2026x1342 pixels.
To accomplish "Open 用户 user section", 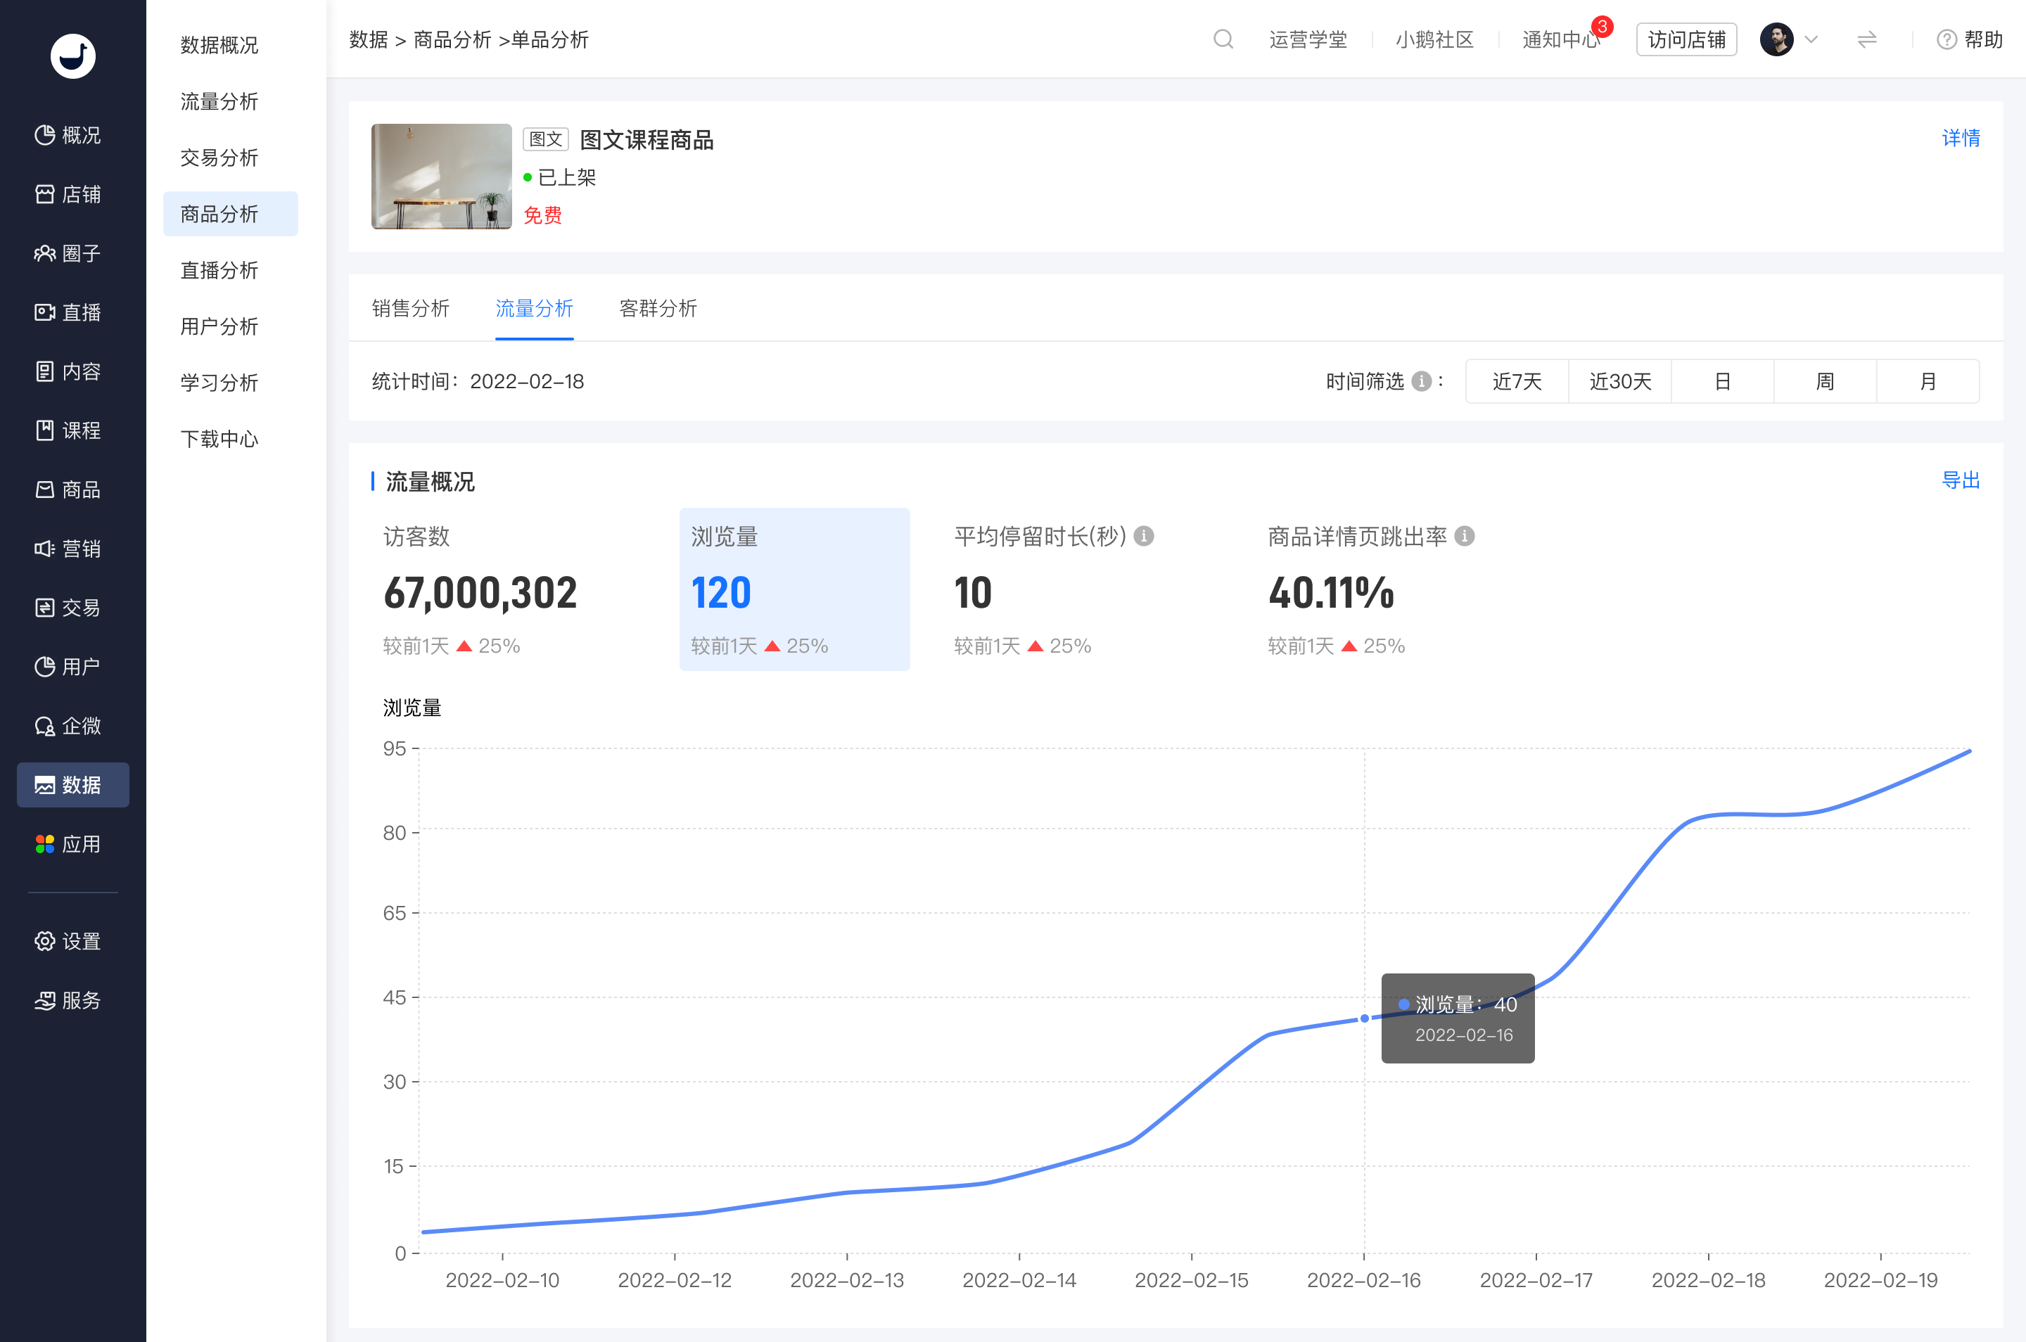I will 68,667.
